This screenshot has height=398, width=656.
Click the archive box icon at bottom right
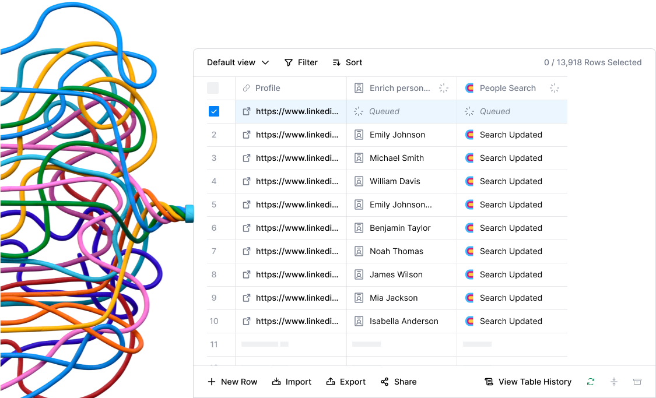point(637,382)
